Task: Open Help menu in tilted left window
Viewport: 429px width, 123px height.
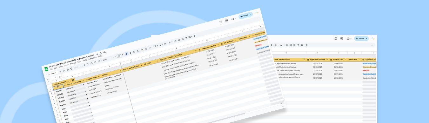Action: pyautogui.click(x=100, y=56)
